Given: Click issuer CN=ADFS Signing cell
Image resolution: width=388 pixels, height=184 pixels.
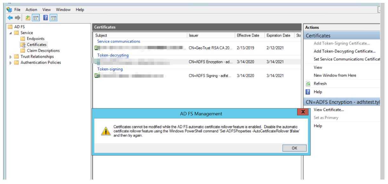Looking at the screenshot, I should tap(210, 76).
